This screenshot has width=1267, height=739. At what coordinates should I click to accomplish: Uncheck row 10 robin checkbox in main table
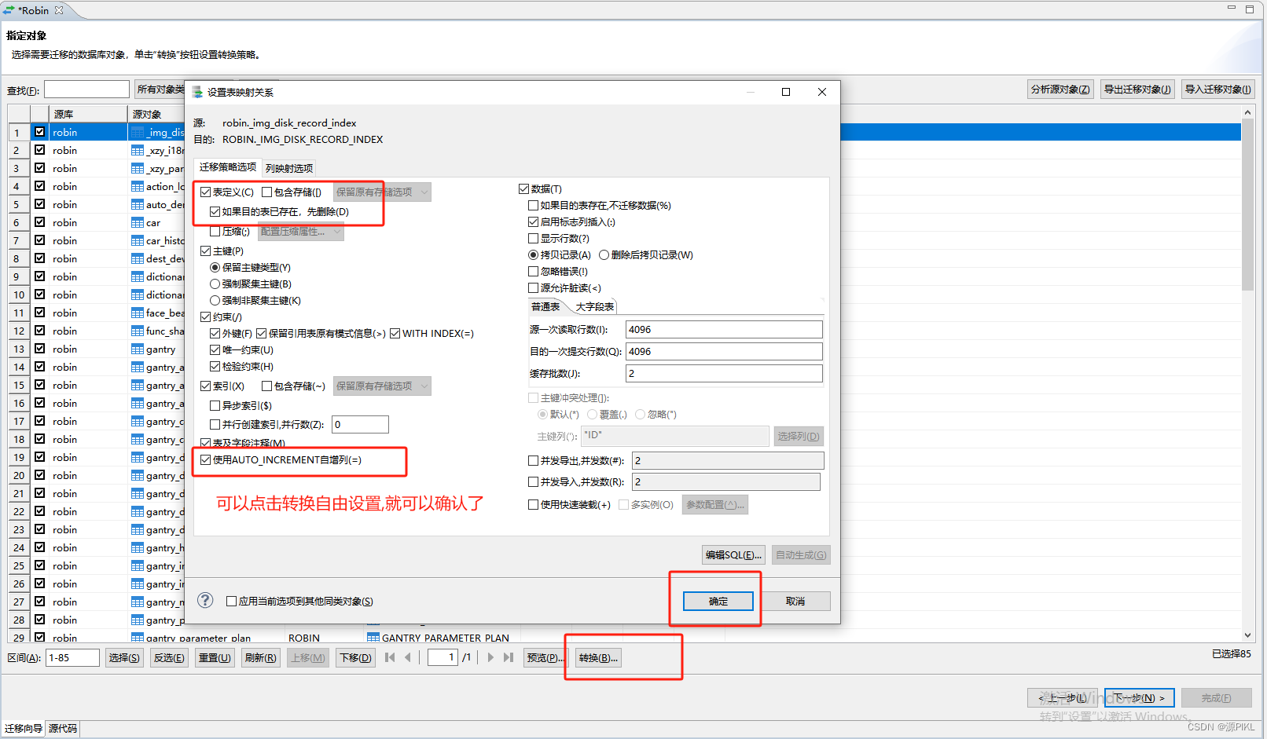[x=39, y=294]
